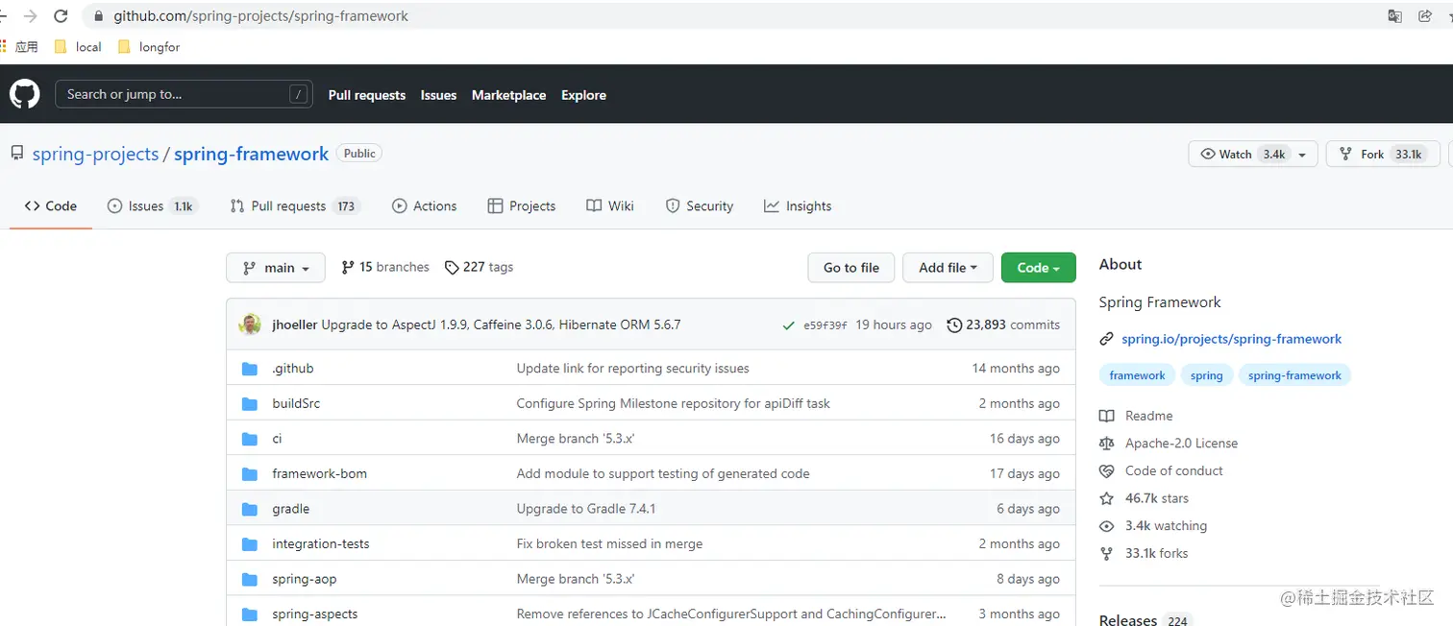The height and width of the screenshot is (626, 1453).
Task: Click Issues in the top navigation
Action: pyautogui.click(x=438, y=95)
